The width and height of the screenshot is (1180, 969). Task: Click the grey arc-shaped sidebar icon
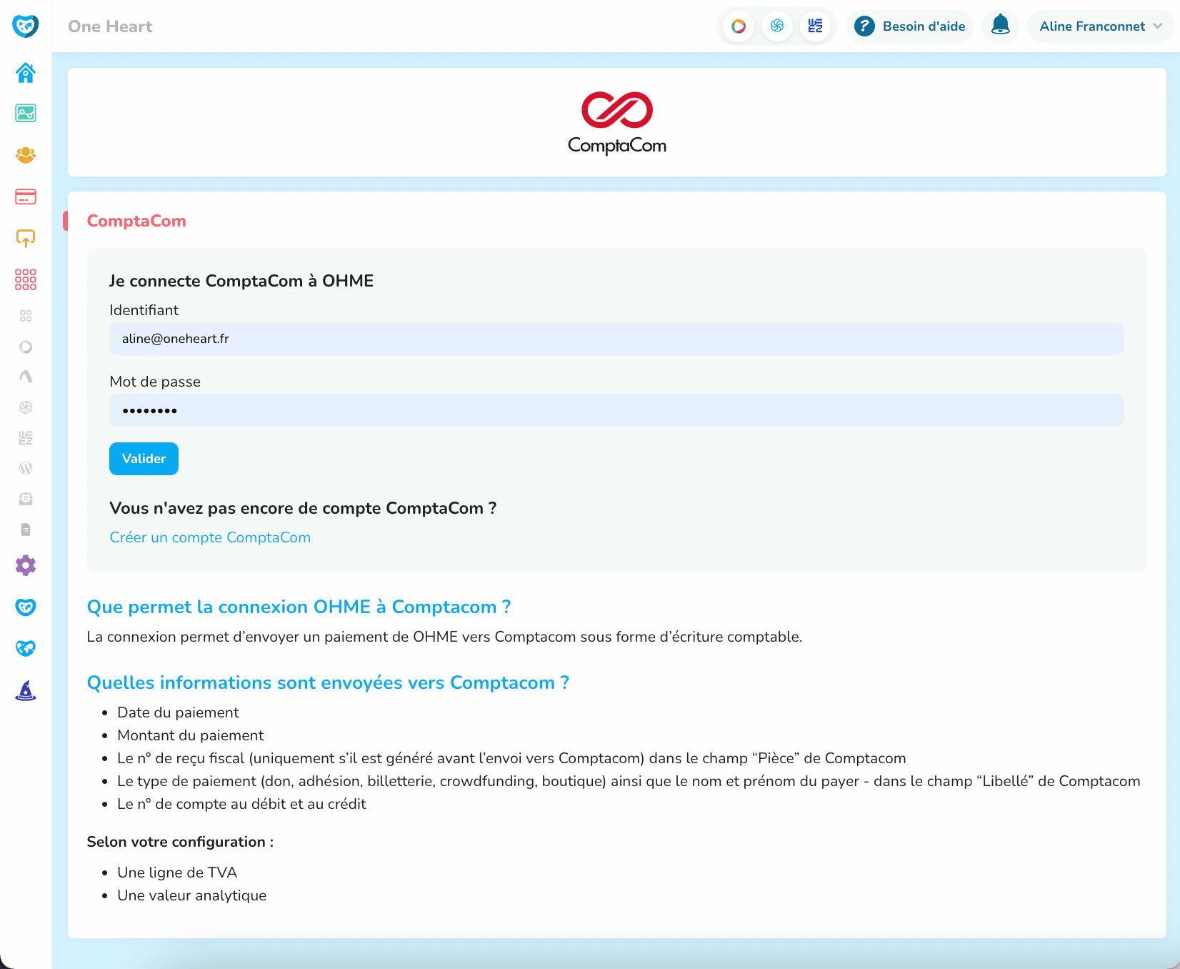[26, 377]
